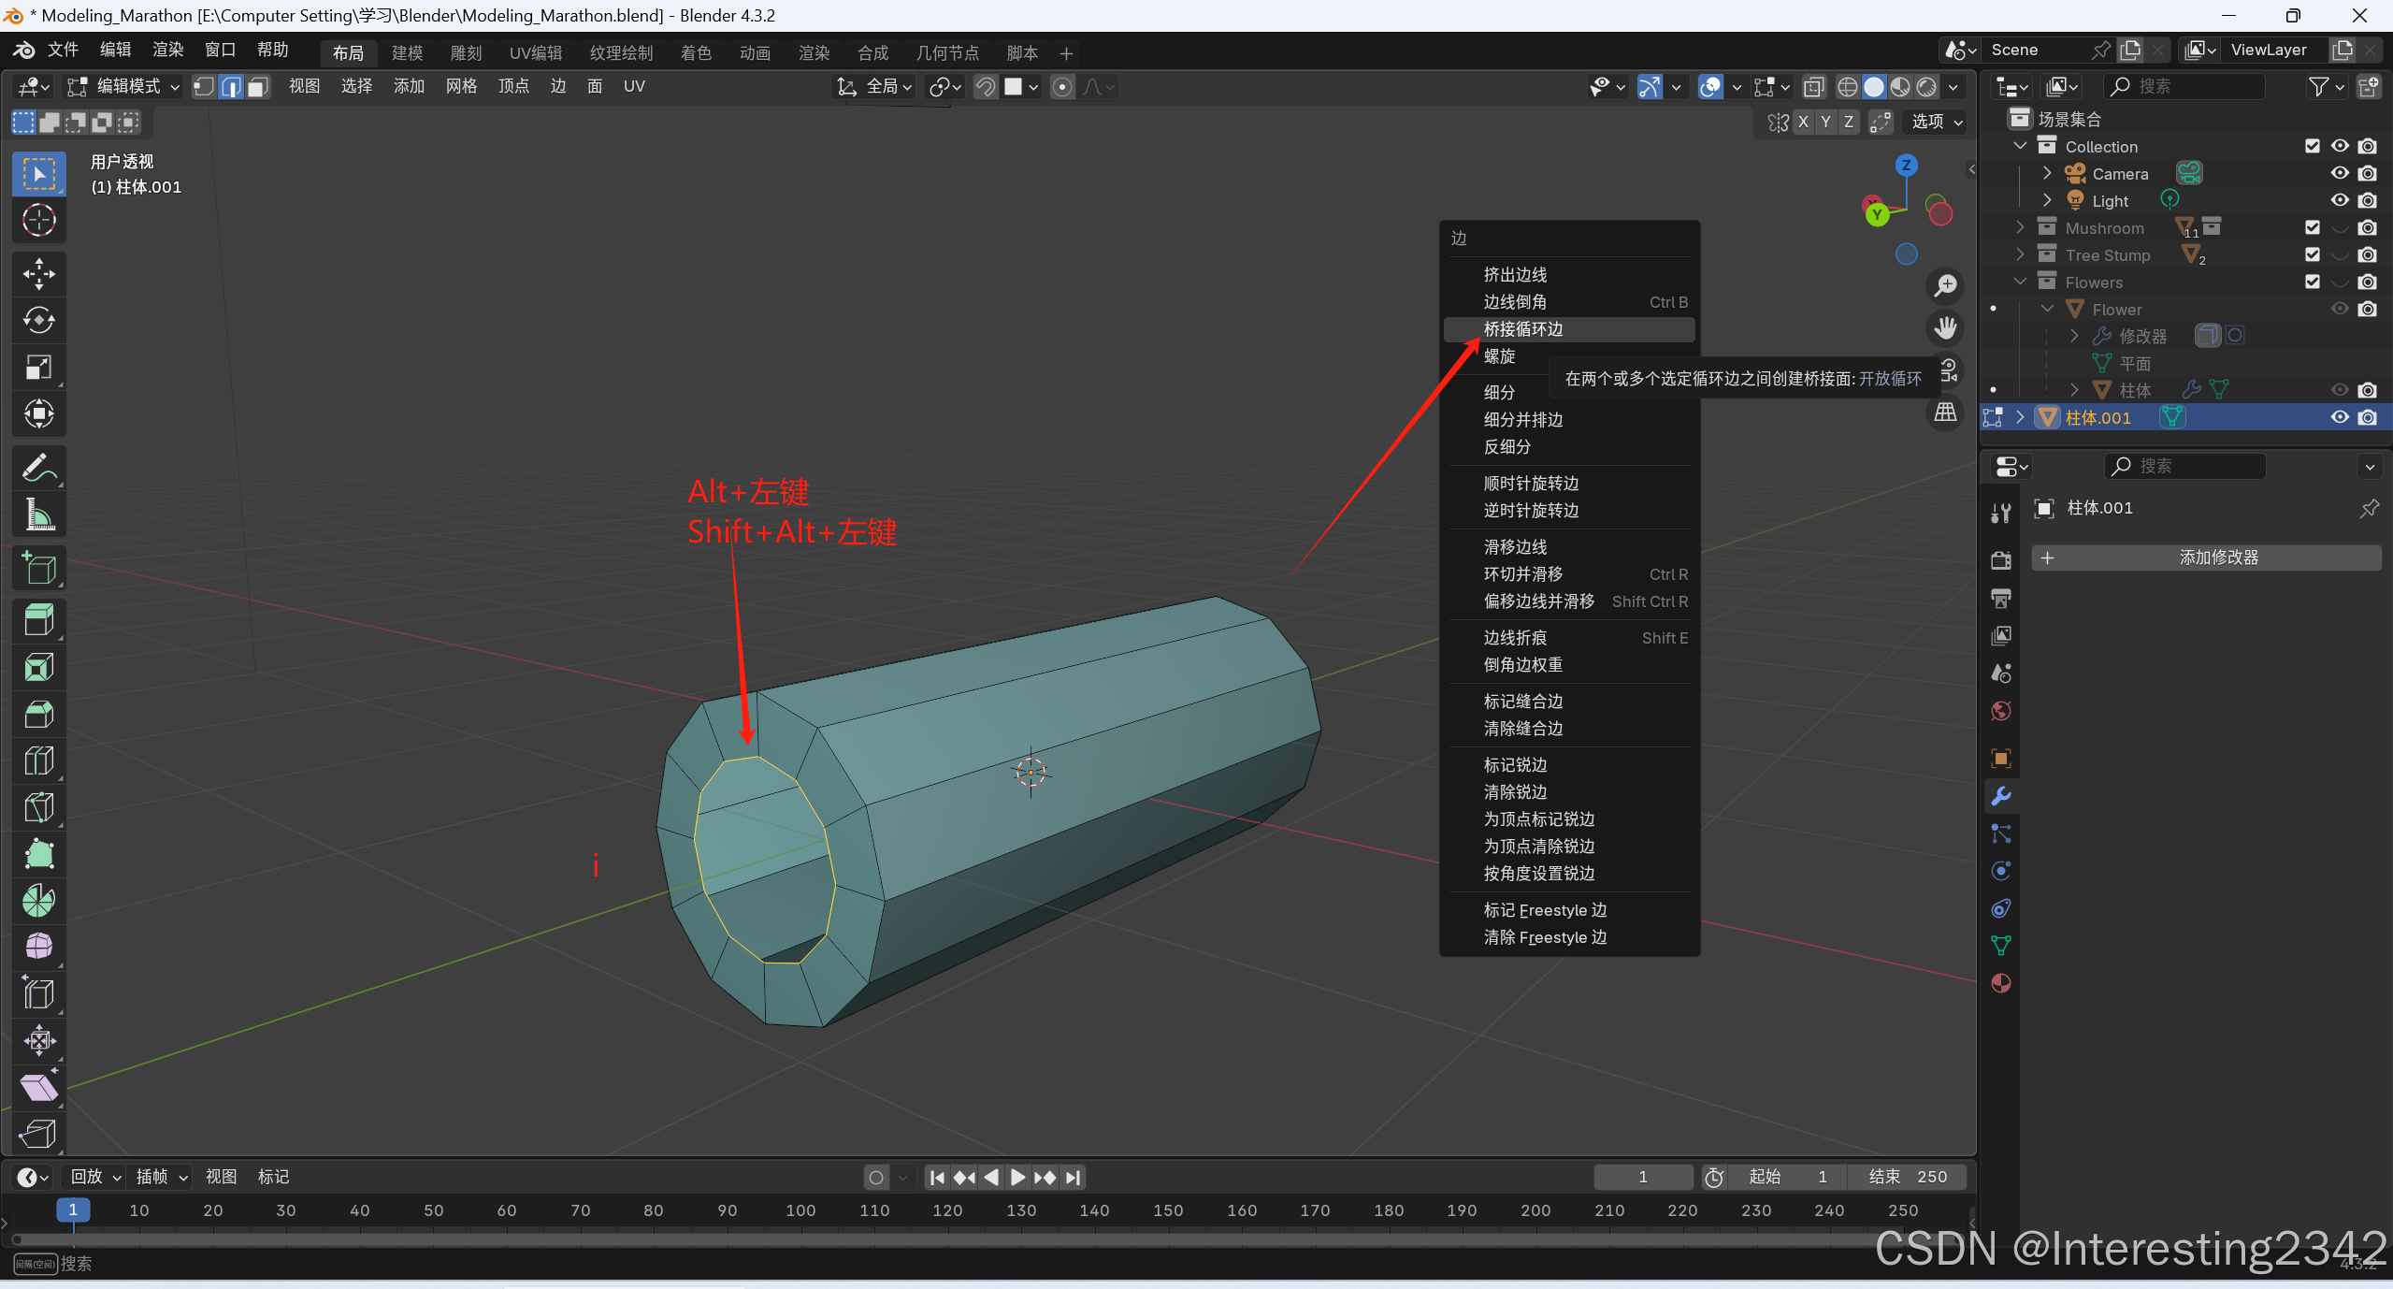Viewport: 2393px width, 1289px height.
Task: Choose the Bevel tool icon
Action: point(38,715)
